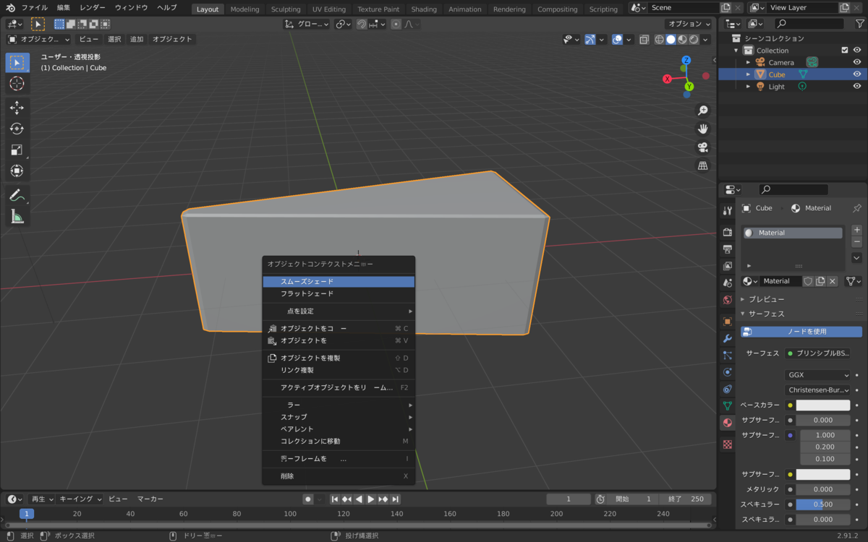Toggle viewport gizmo display
Screen dimensions: 868x542
[590, 40]
